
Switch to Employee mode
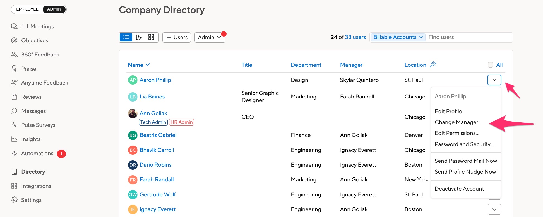[x=27, y=9]
